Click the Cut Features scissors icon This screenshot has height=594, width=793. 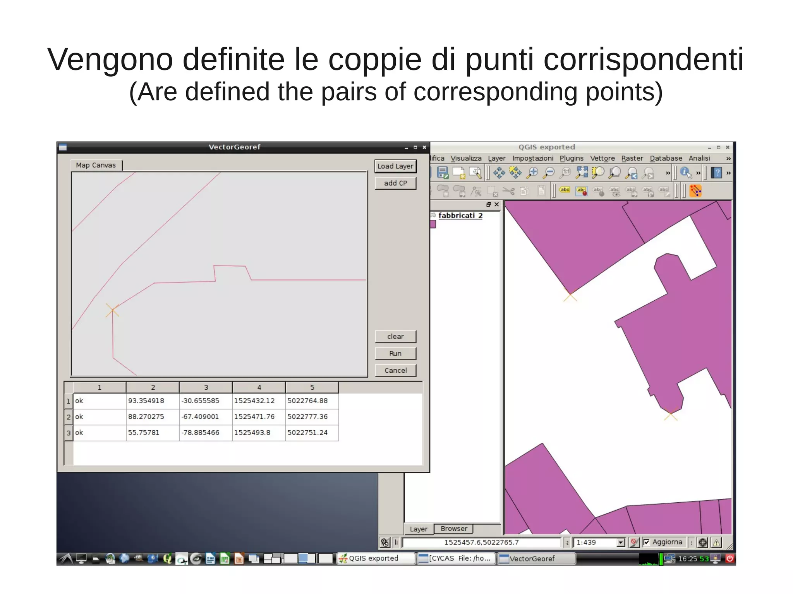(x=508, y=191)
